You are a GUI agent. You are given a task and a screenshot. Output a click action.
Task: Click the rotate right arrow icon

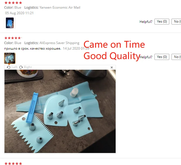pos(21,67)
